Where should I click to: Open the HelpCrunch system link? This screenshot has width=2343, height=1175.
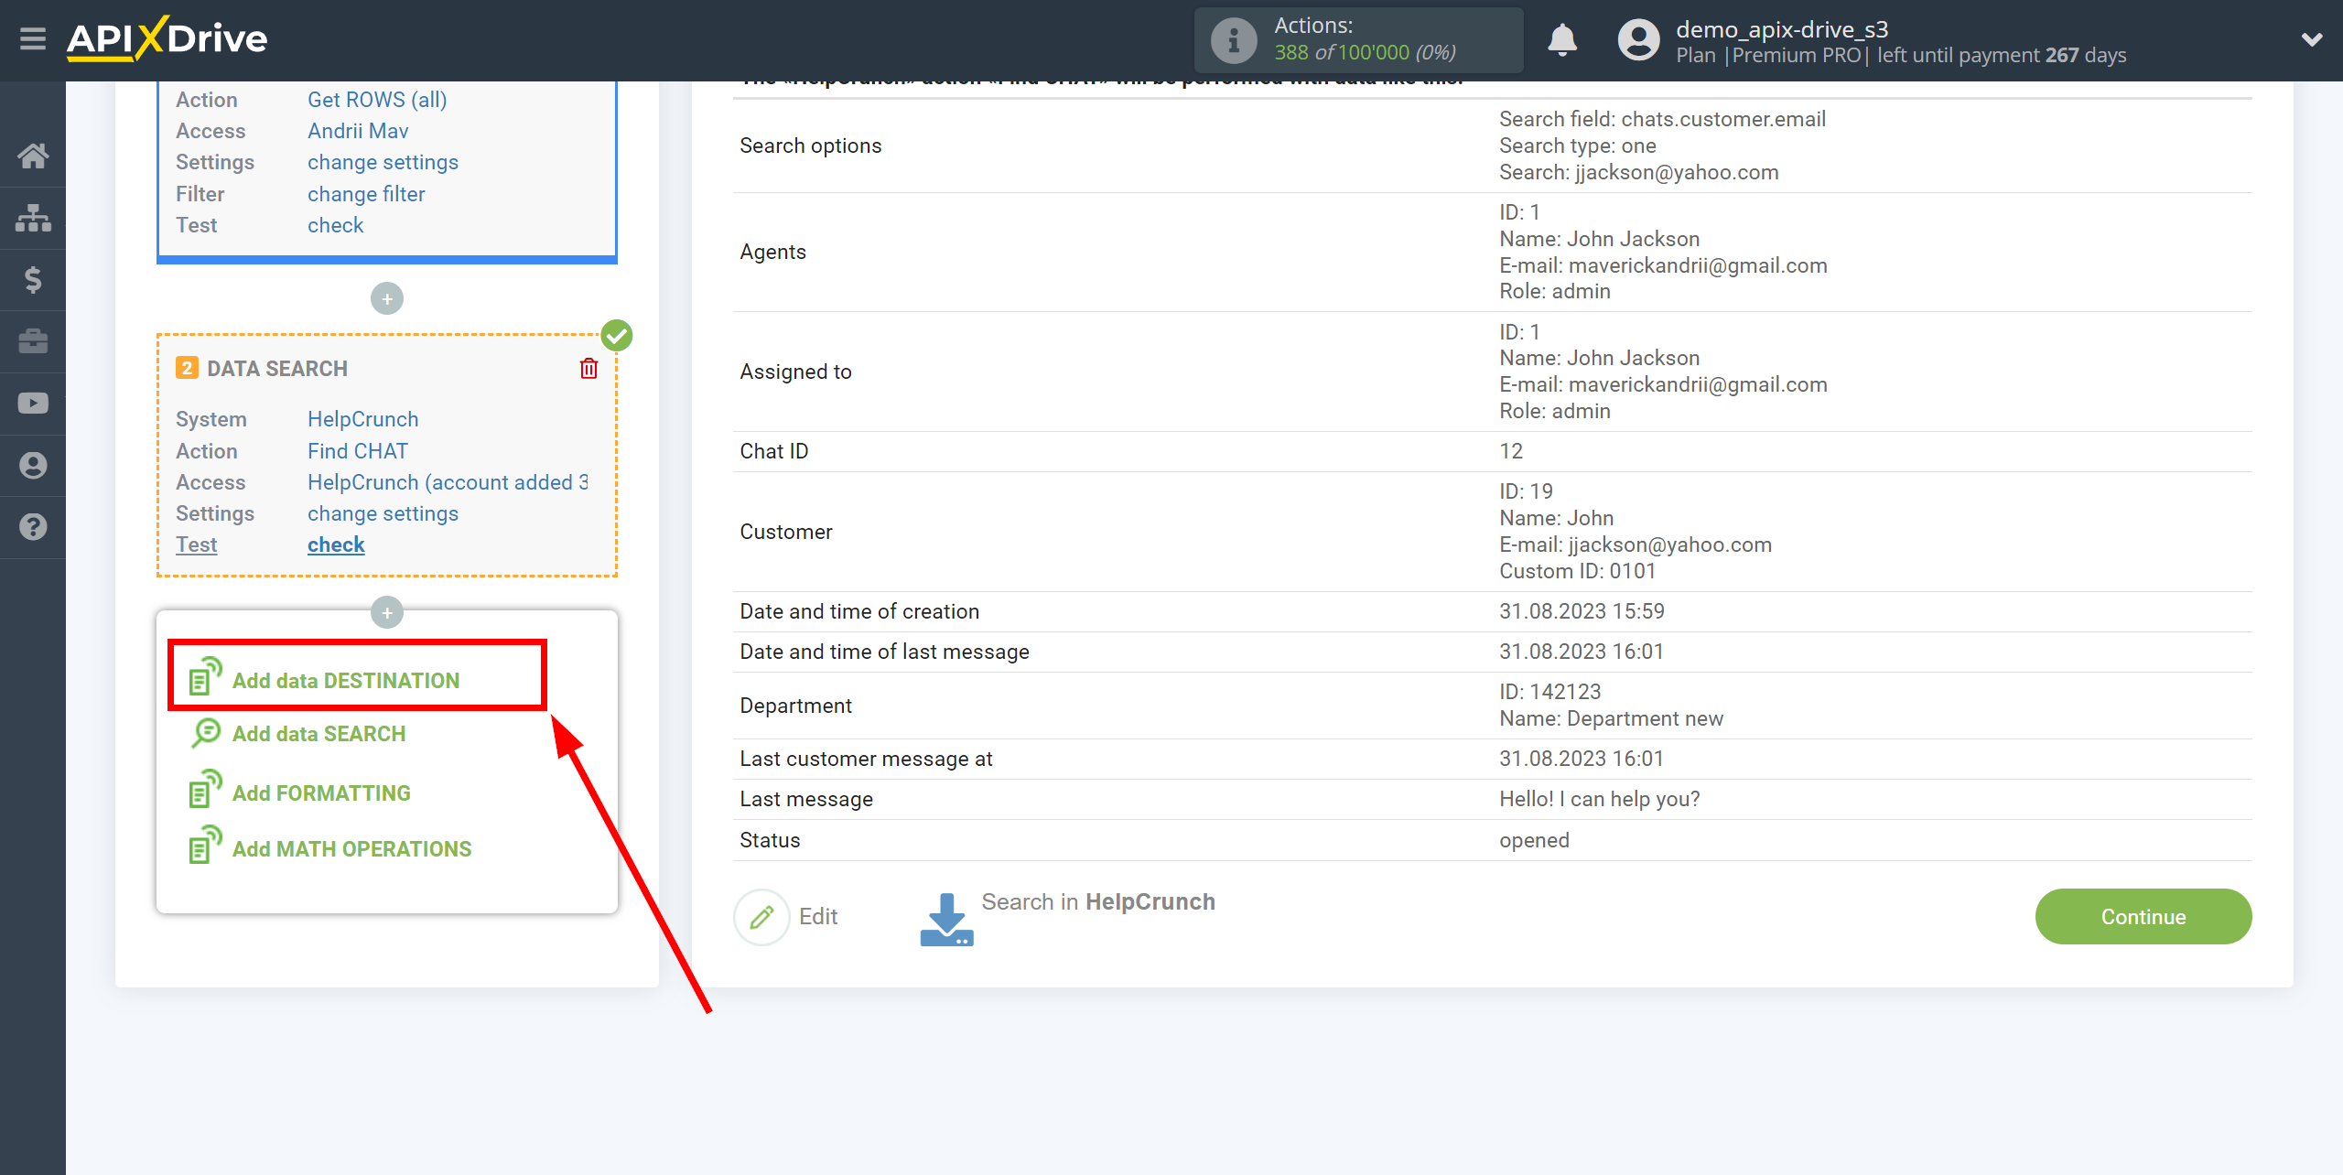(362, 419)
